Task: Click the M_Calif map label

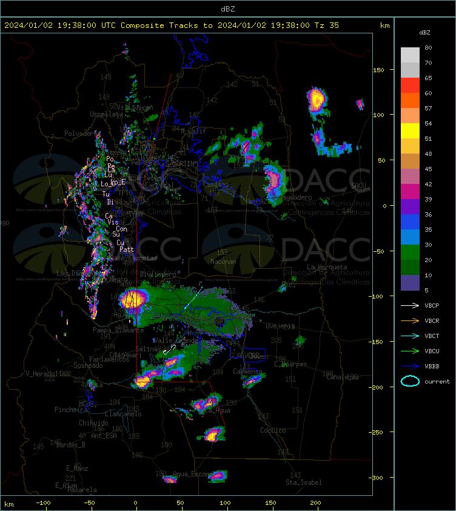Action: 193,131
